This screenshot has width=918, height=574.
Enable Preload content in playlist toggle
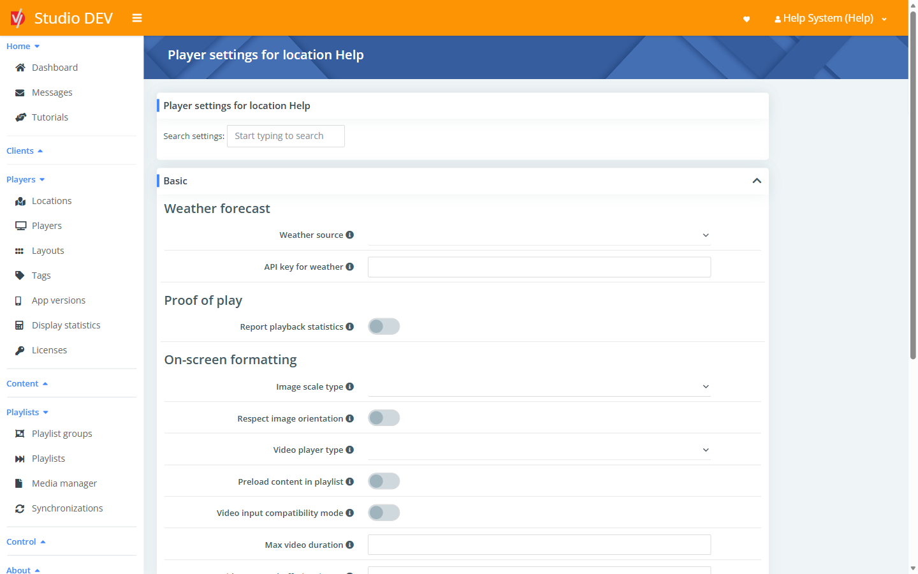click(384, 481)
